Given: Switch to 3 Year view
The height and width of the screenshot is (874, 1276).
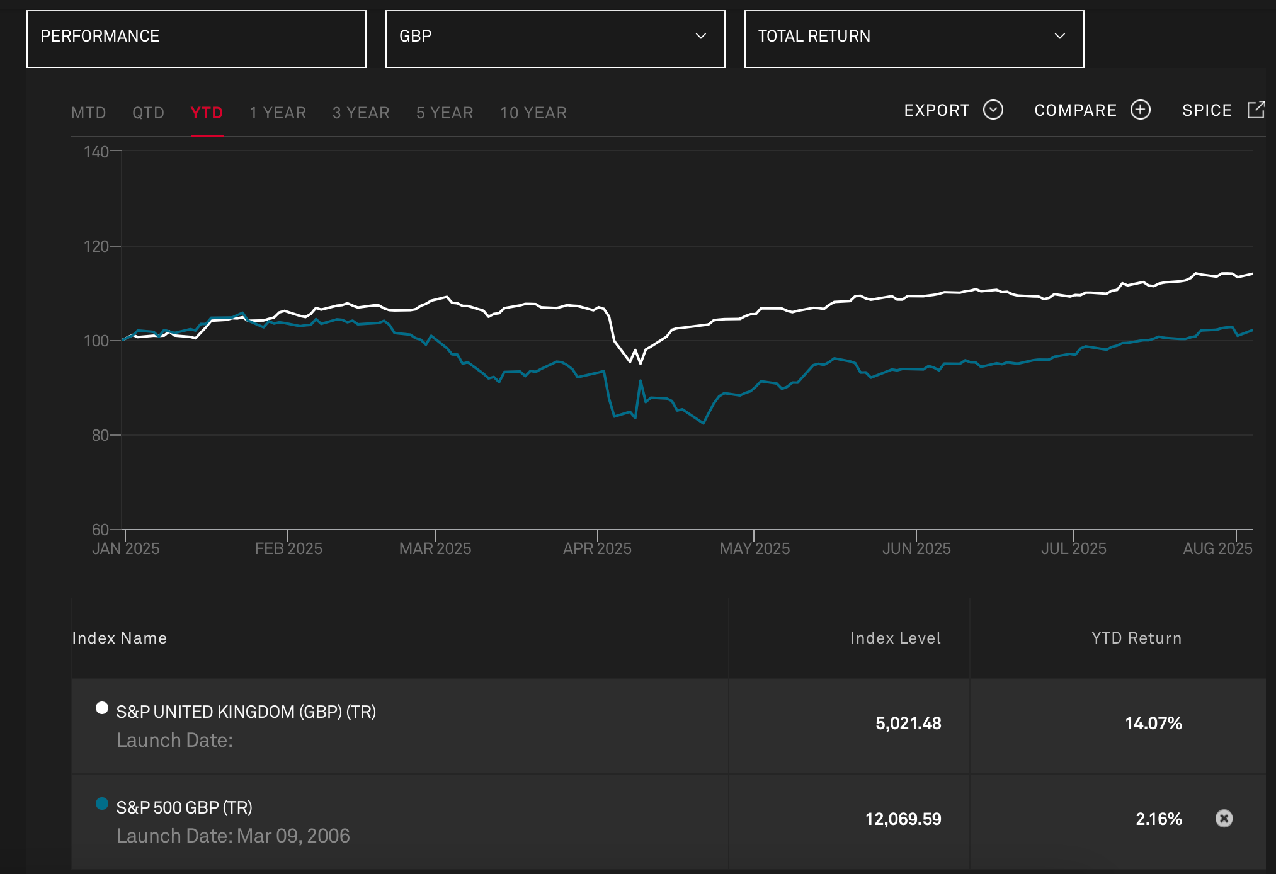Looking at the screenshot, I should [x=361, y=113].
